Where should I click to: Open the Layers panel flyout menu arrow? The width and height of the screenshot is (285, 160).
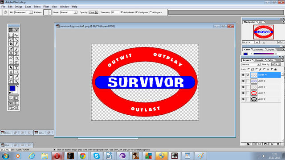(x=282, y=60)
